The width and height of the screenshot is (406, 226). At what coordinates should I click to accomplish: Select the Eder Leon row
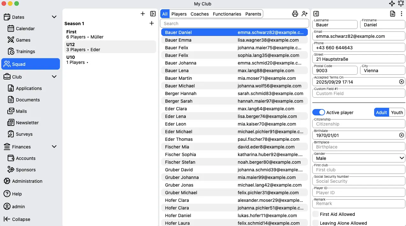(x=235, y=124)
